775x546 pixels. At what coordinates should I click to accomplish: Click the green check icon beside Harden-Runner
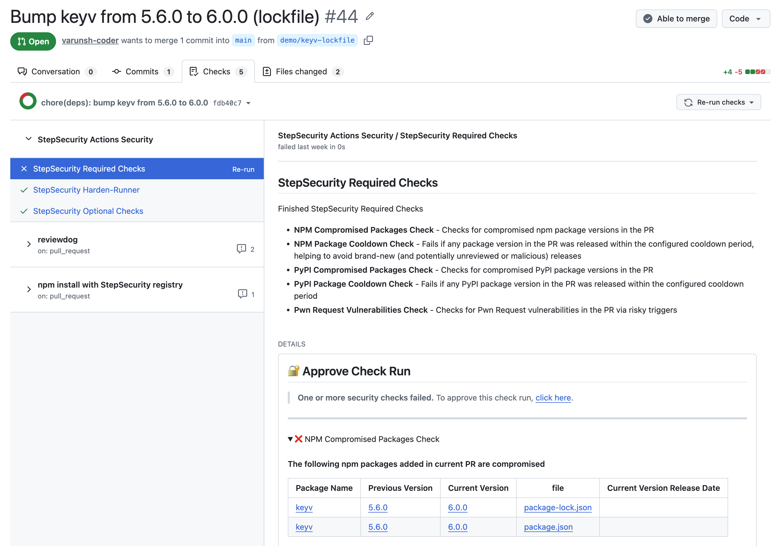(24, 190)
